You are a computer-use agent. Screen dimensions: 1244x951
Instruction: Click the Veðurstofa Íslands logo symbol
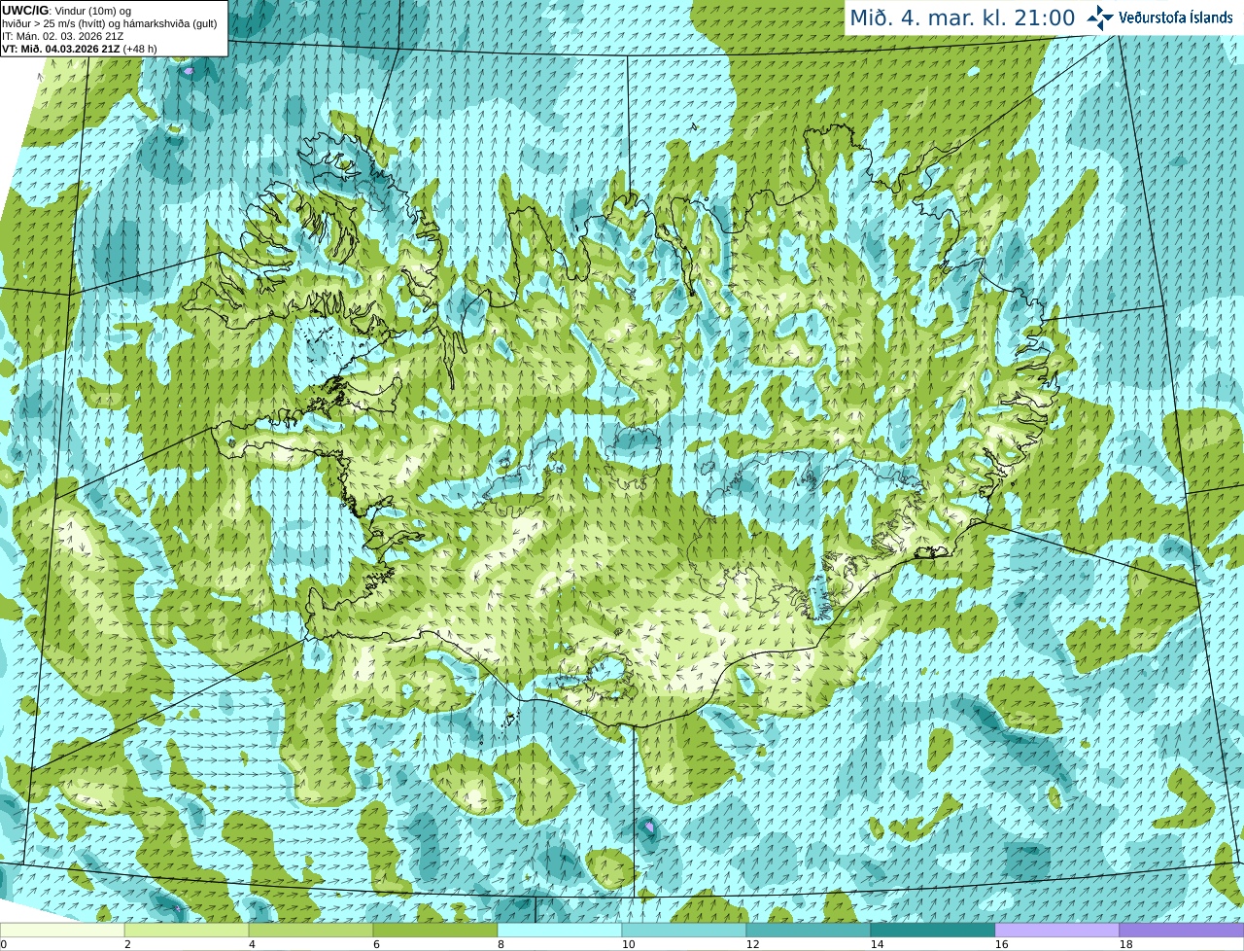point(1099,17)
